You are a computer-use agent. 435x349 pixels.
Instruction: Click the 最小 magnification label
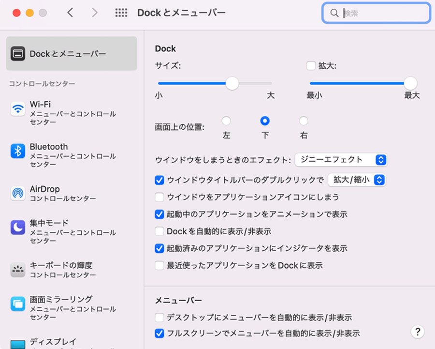tap(314, 95)
